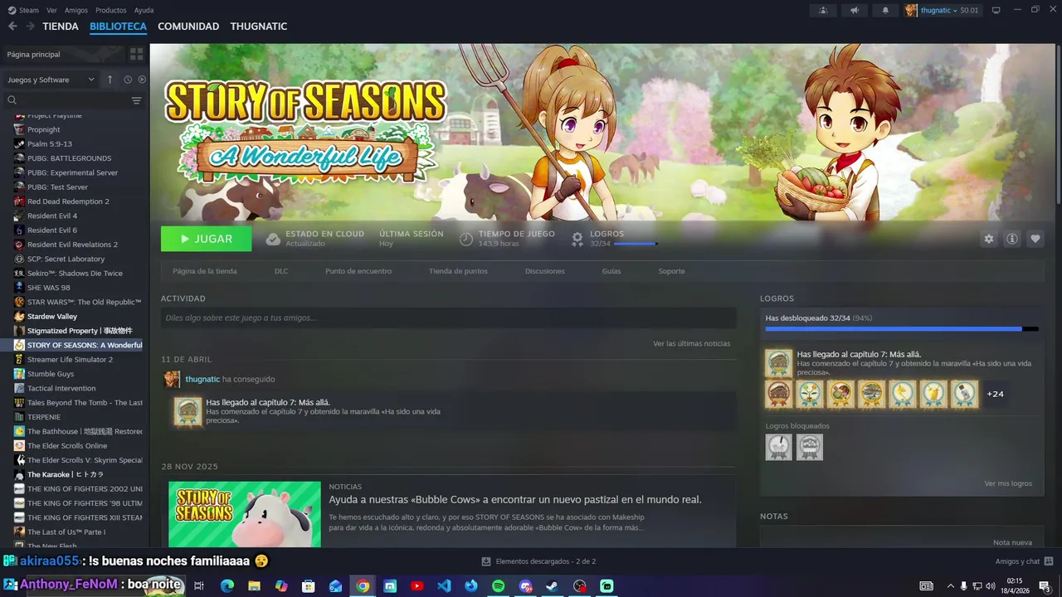
Task: Open the Ver menu
Action: [x=51, y=10]
